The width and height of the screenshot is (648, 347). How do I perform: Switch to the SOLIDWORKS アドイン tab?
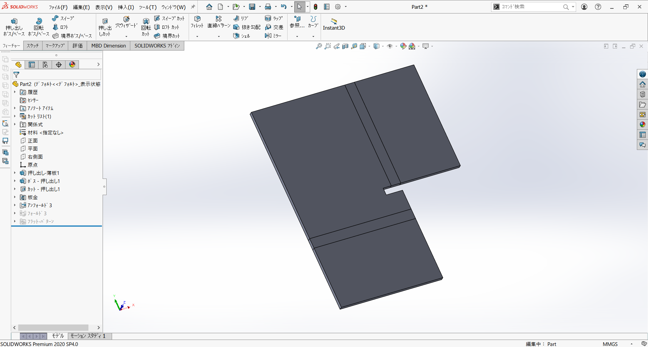[x=157, y=46]
